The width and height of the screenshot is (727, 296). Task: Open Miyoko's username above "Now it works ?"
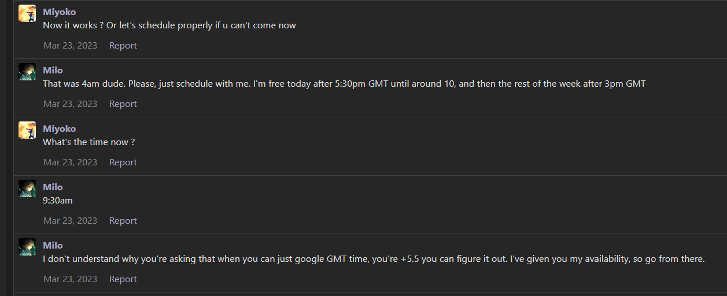coord(60,12)
